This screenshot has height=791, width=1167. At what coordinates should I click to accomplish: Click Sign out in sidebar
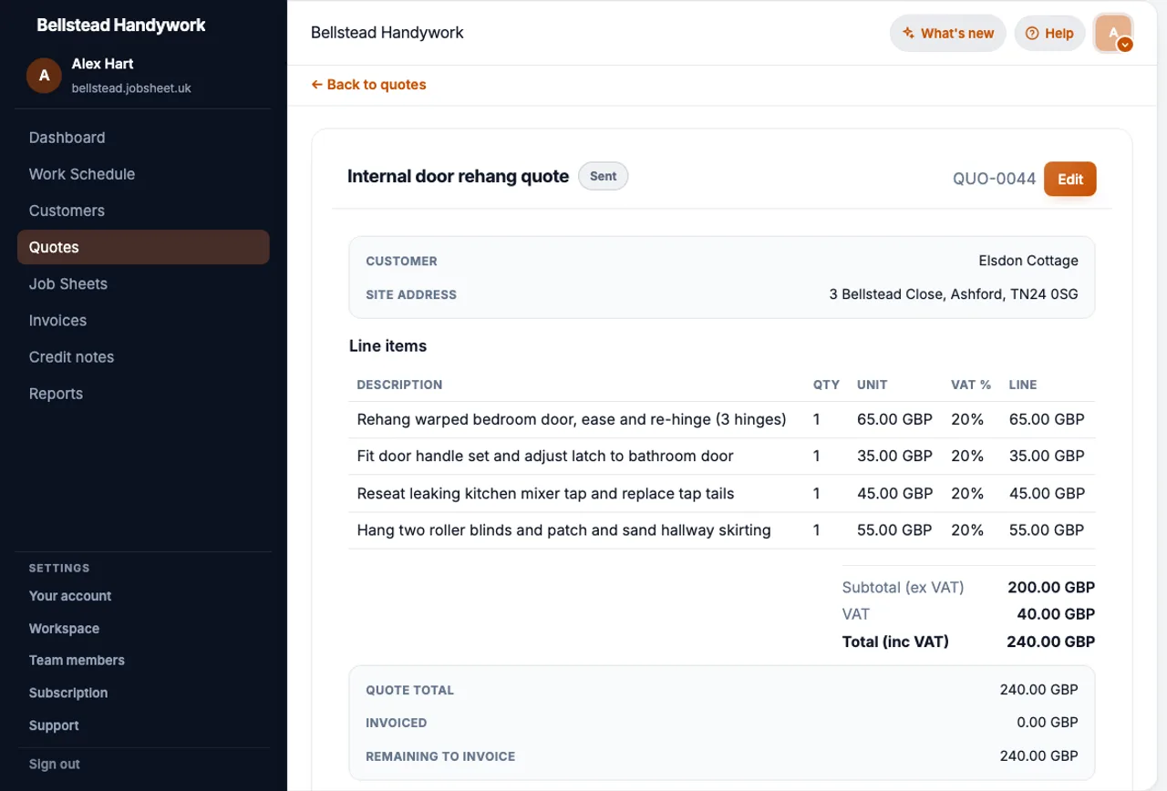[x=55, y=765]
